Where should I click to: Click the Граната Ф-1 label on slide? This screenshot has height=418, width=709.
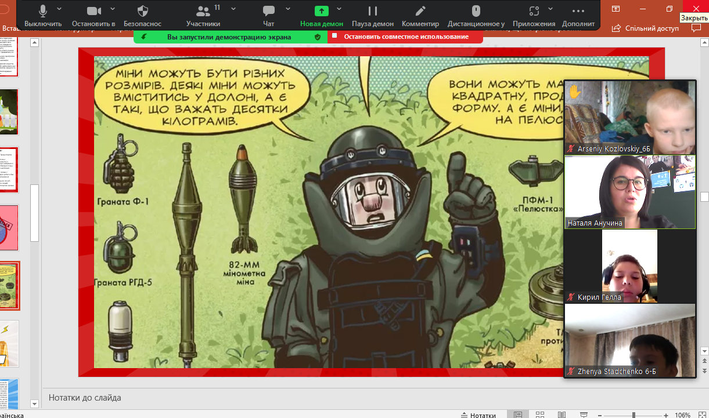tap(123, 202)
